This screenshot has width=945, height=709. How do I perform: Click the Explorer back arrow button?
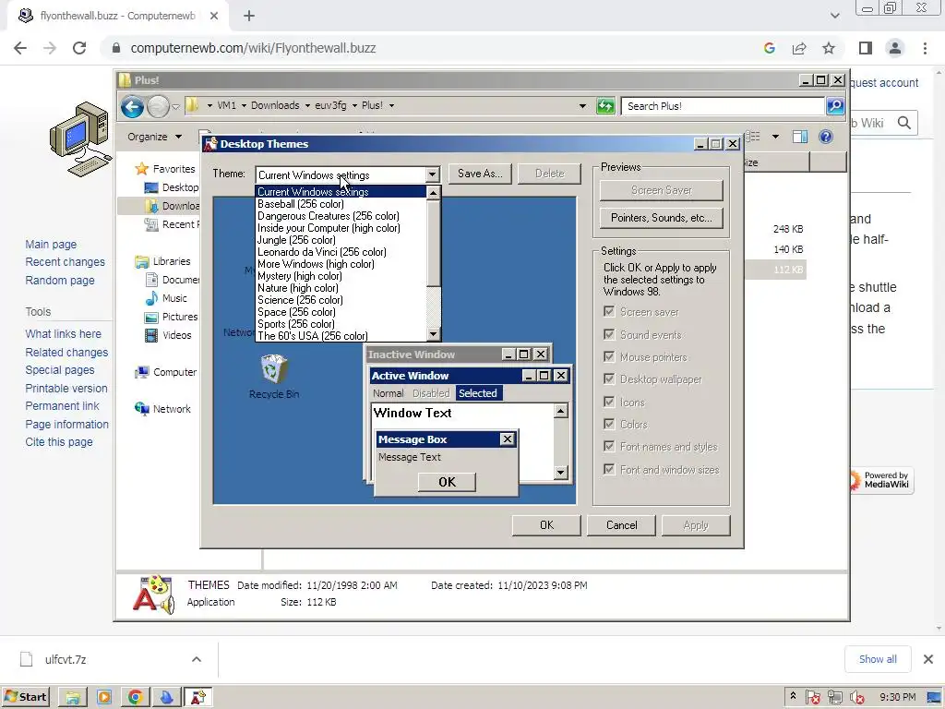point(132,107)
